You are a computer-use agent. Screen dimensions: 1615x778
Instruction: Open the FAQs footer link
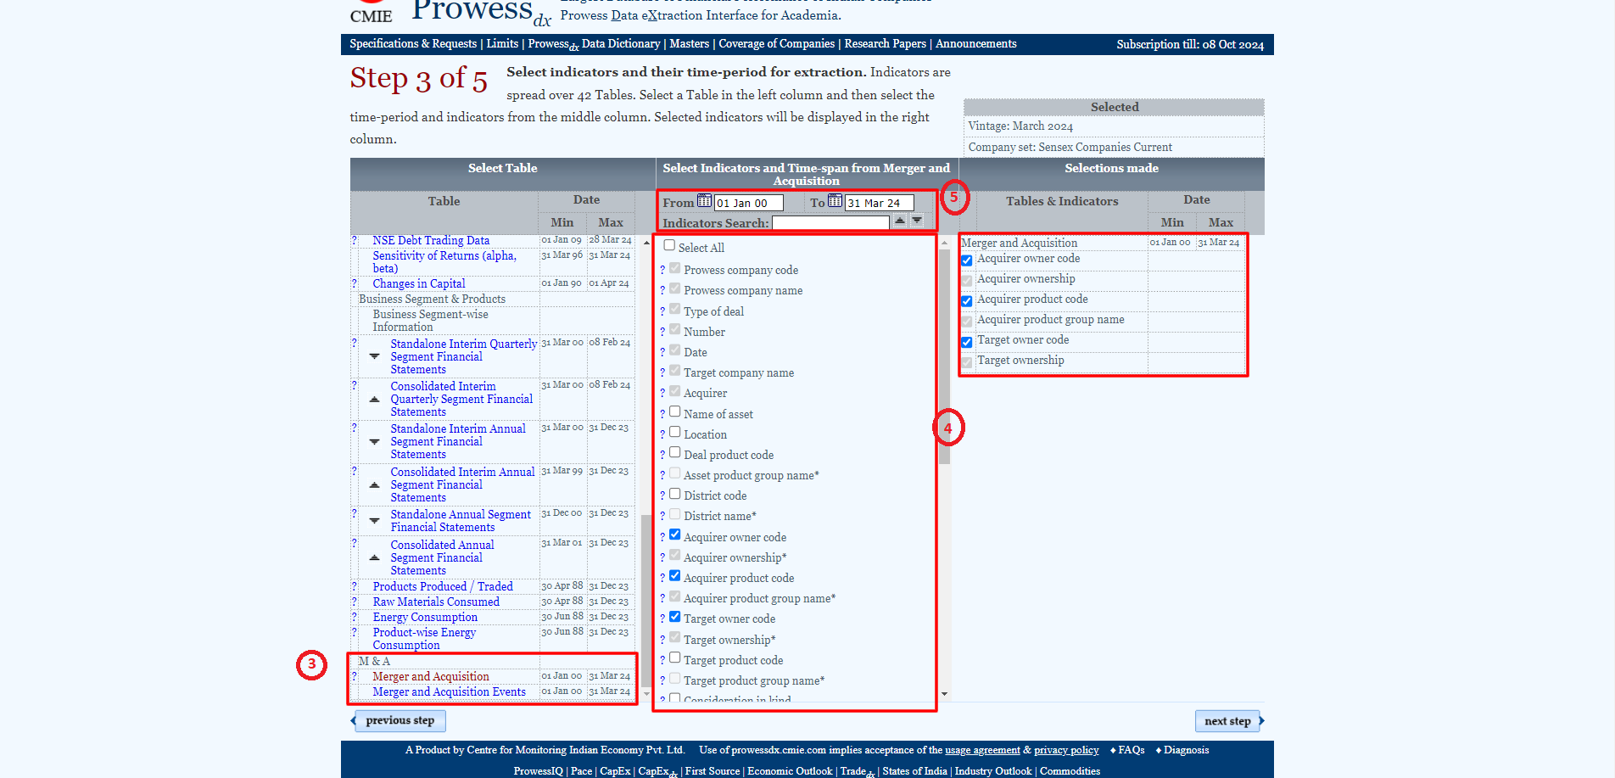1132,750
